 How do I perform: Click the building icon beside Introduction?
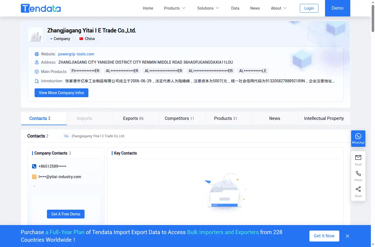[37, 81]
